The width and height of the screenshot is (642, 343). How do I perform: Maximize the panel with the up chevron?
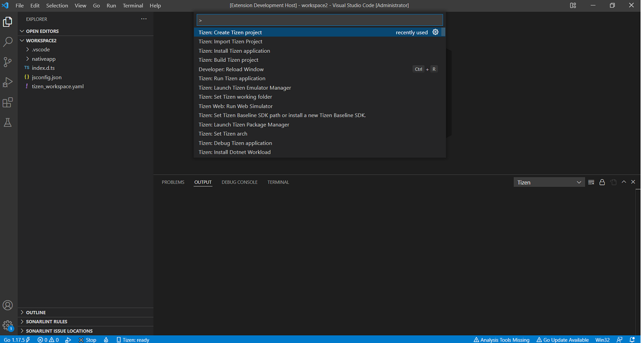[x=624, y=182]
